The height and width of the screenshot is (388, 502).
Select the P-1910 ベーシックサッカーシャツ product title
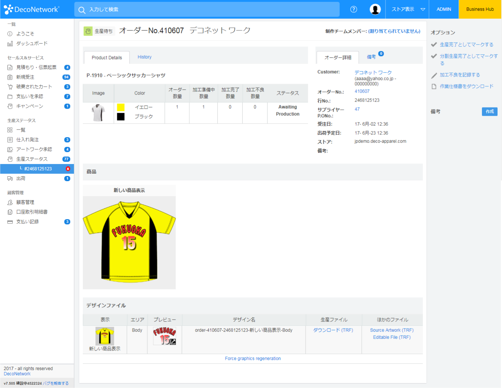126,76
